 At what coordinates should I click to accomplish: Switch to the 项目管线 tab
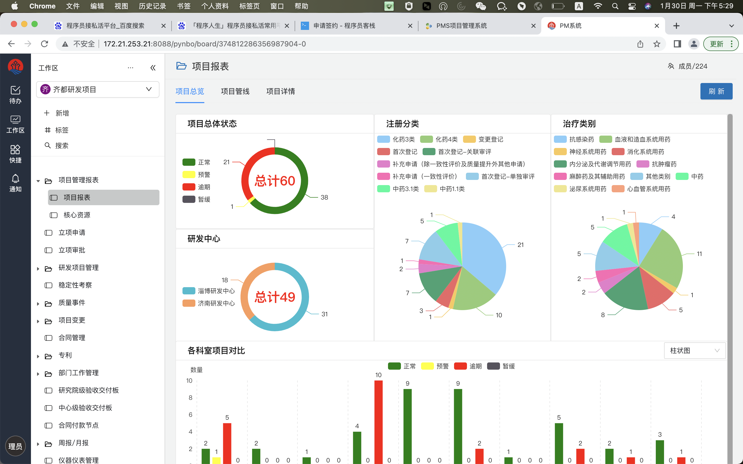point(235,91)
